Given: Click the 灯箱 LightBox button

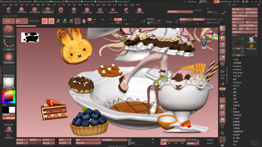Looking at the screenshot, I should pos(22,21).
